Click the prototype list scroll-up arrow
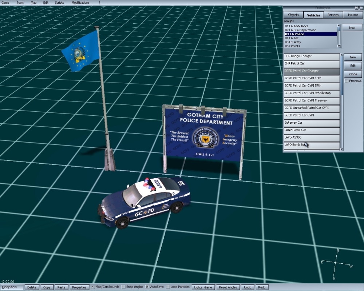 coord(341,55)
